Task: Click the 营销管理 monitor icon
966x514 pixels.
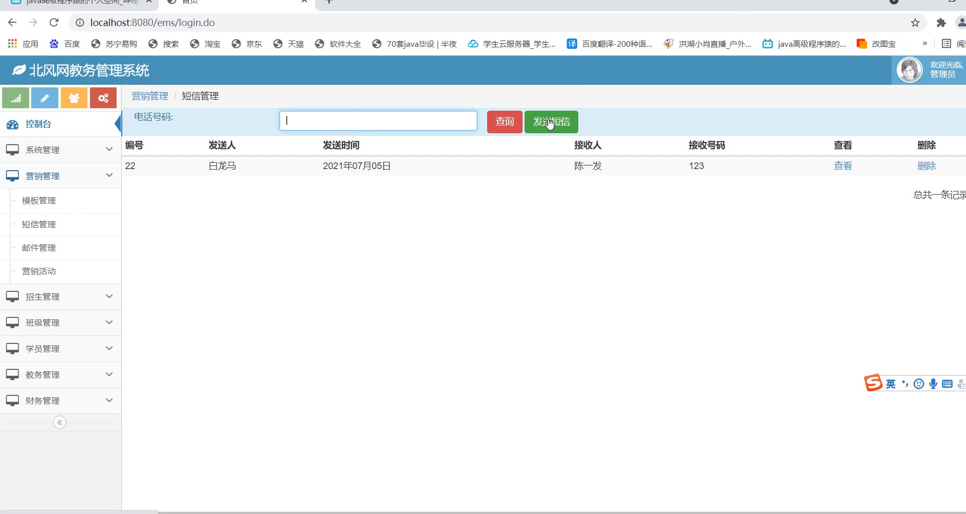Action: 12,176
